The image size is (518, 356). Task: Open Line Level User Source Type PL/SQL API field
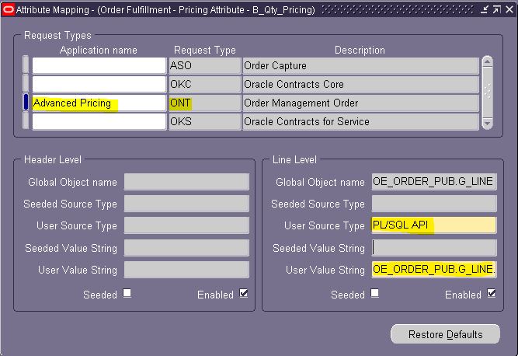(434, 225)
